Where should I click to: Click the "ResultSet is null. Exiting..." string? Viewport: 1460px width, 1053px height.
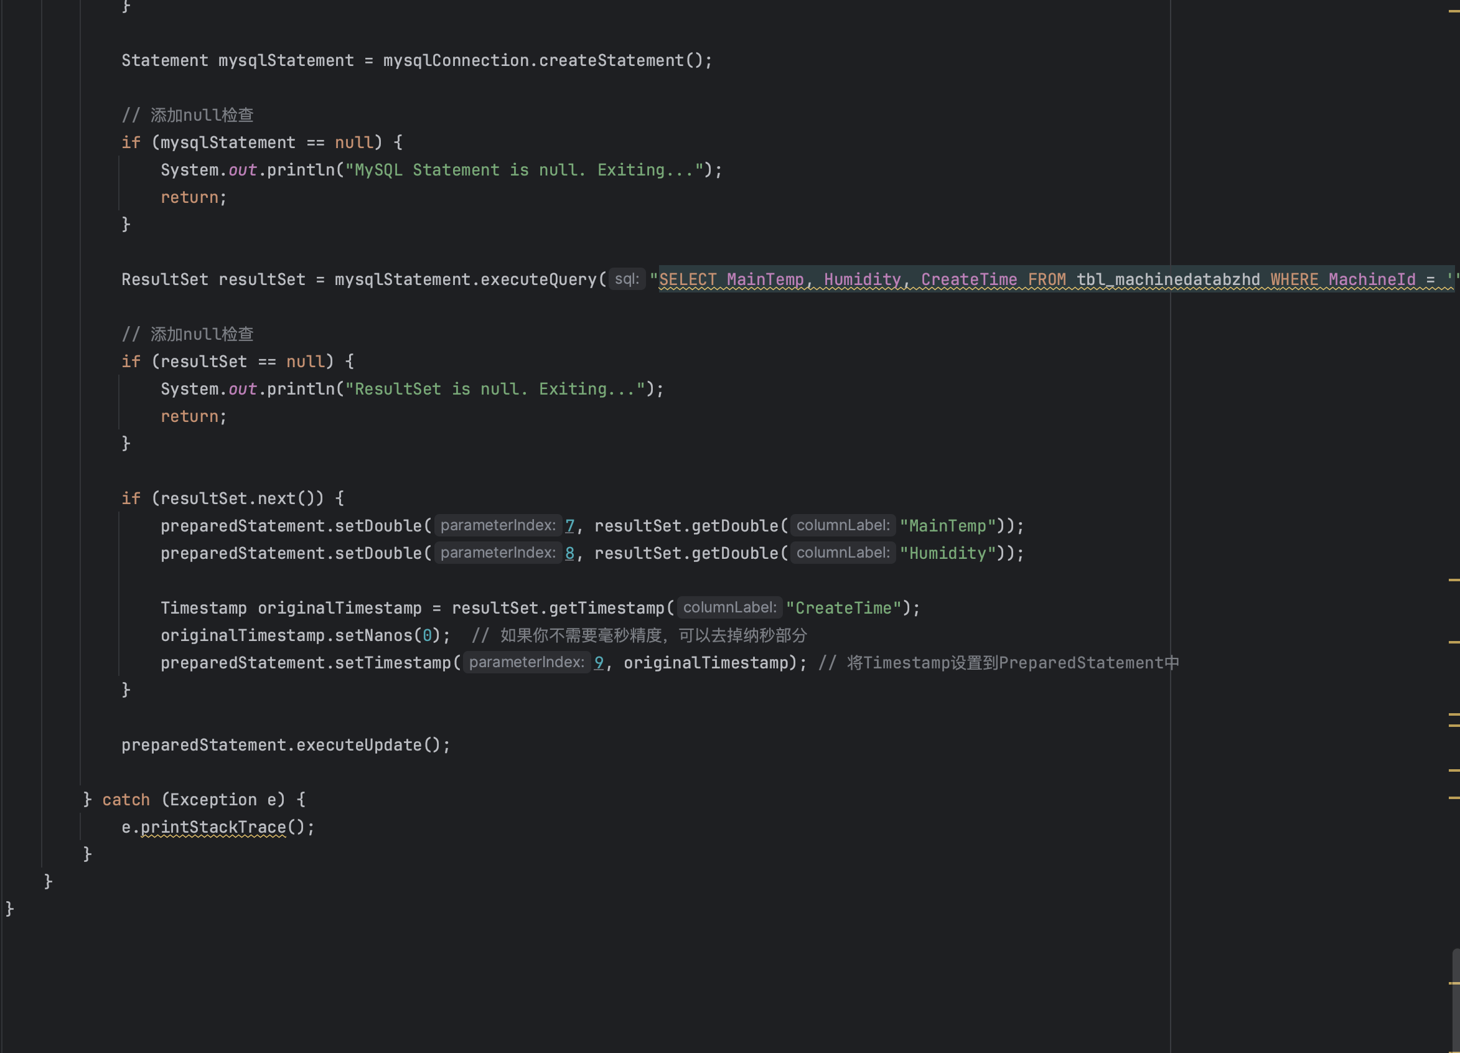pyautogui.click(x=495, y=389)
